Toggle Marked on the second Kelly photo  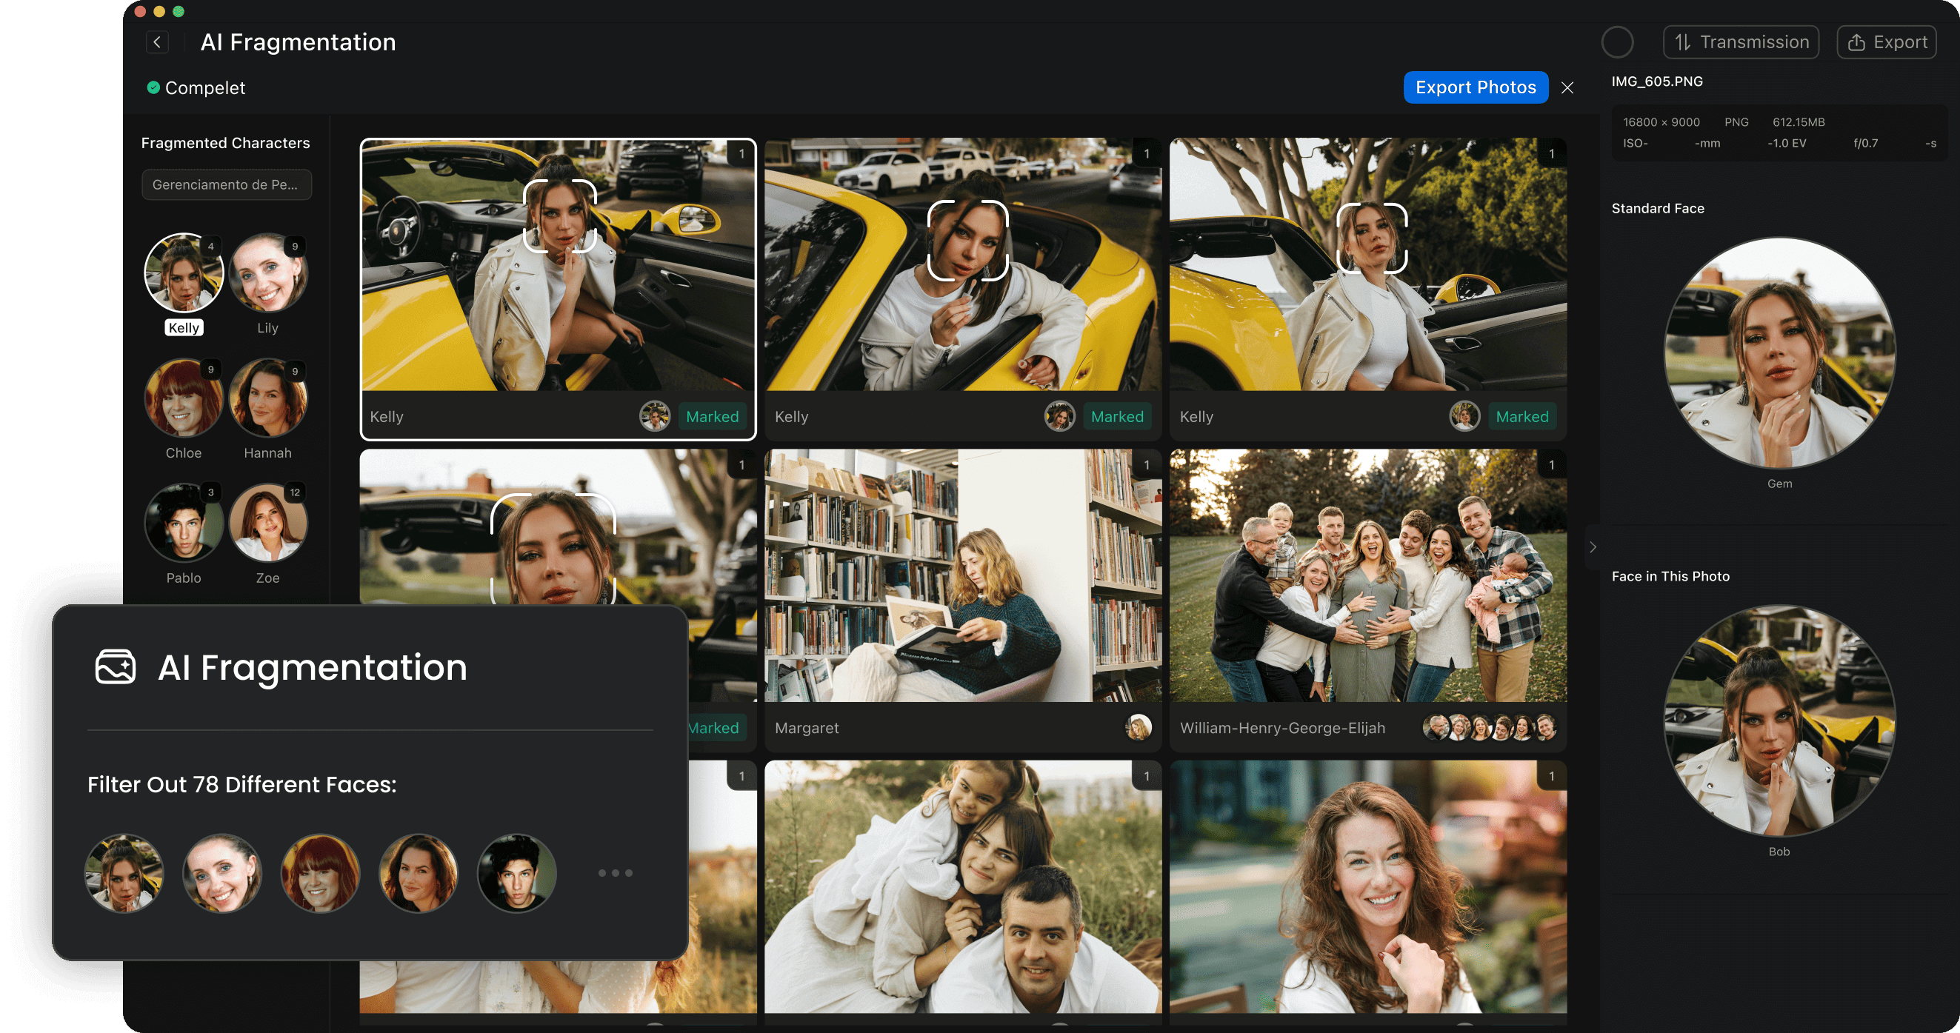(x=1117, y=416)
